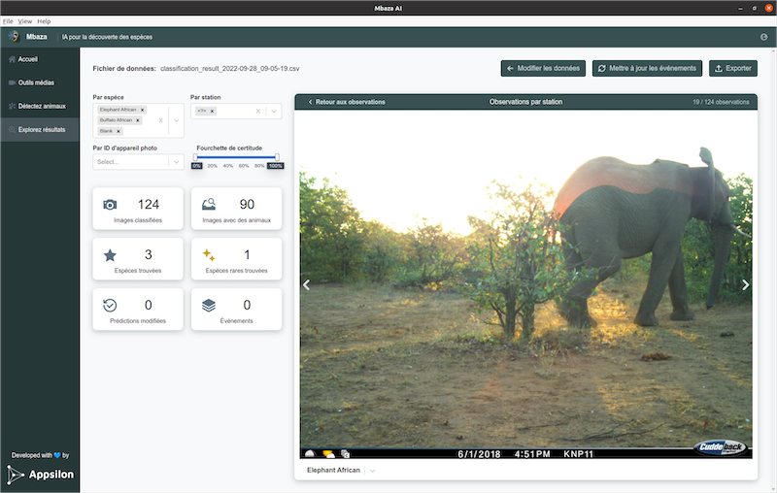Click the Mbaza logo icon

point(14,37)
